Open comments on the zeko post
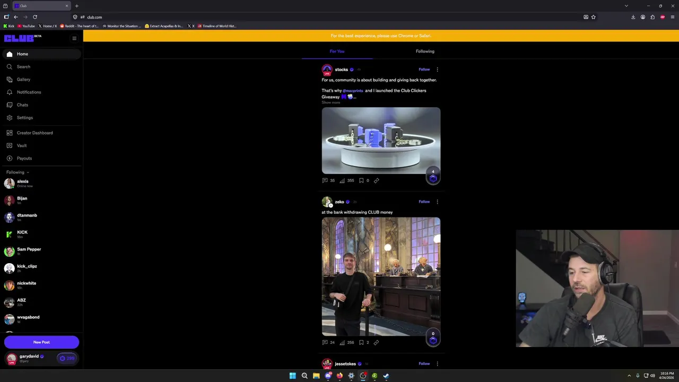 click(325, 342)
